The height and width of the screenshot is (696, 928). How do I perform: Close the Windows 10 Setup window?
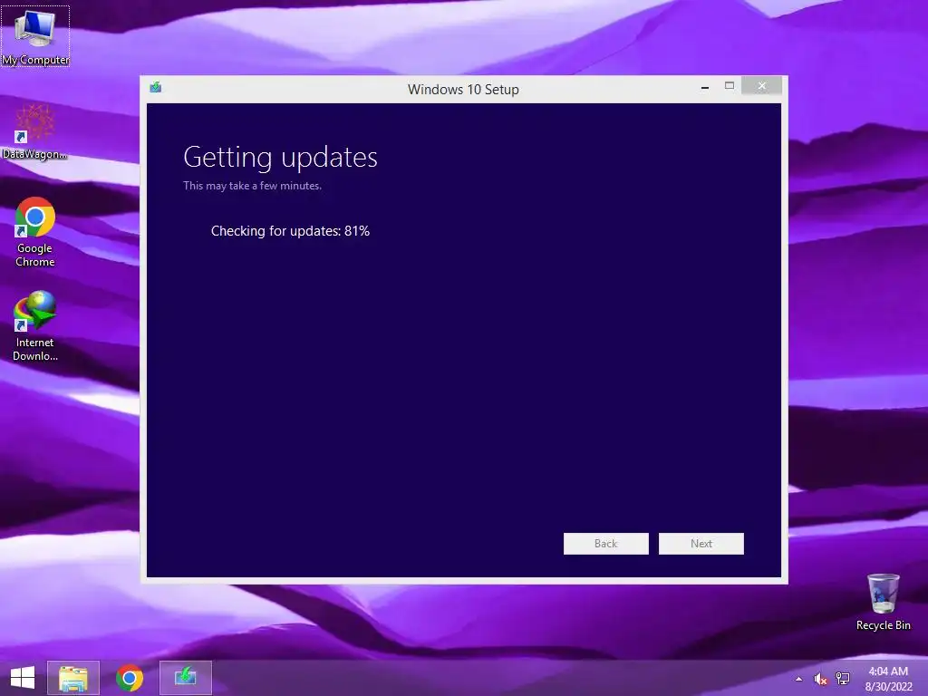click(761, 86)
